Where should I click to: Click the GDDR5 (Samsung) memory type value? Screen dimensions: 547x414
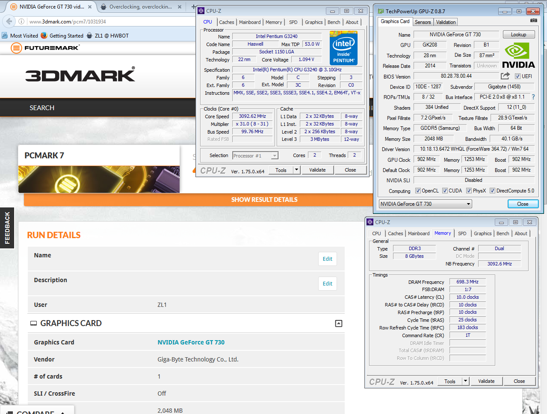[440, 128]
